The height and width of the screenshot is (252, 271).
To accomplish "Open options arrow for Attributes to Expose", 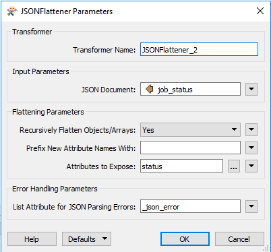I will point(251,166).
